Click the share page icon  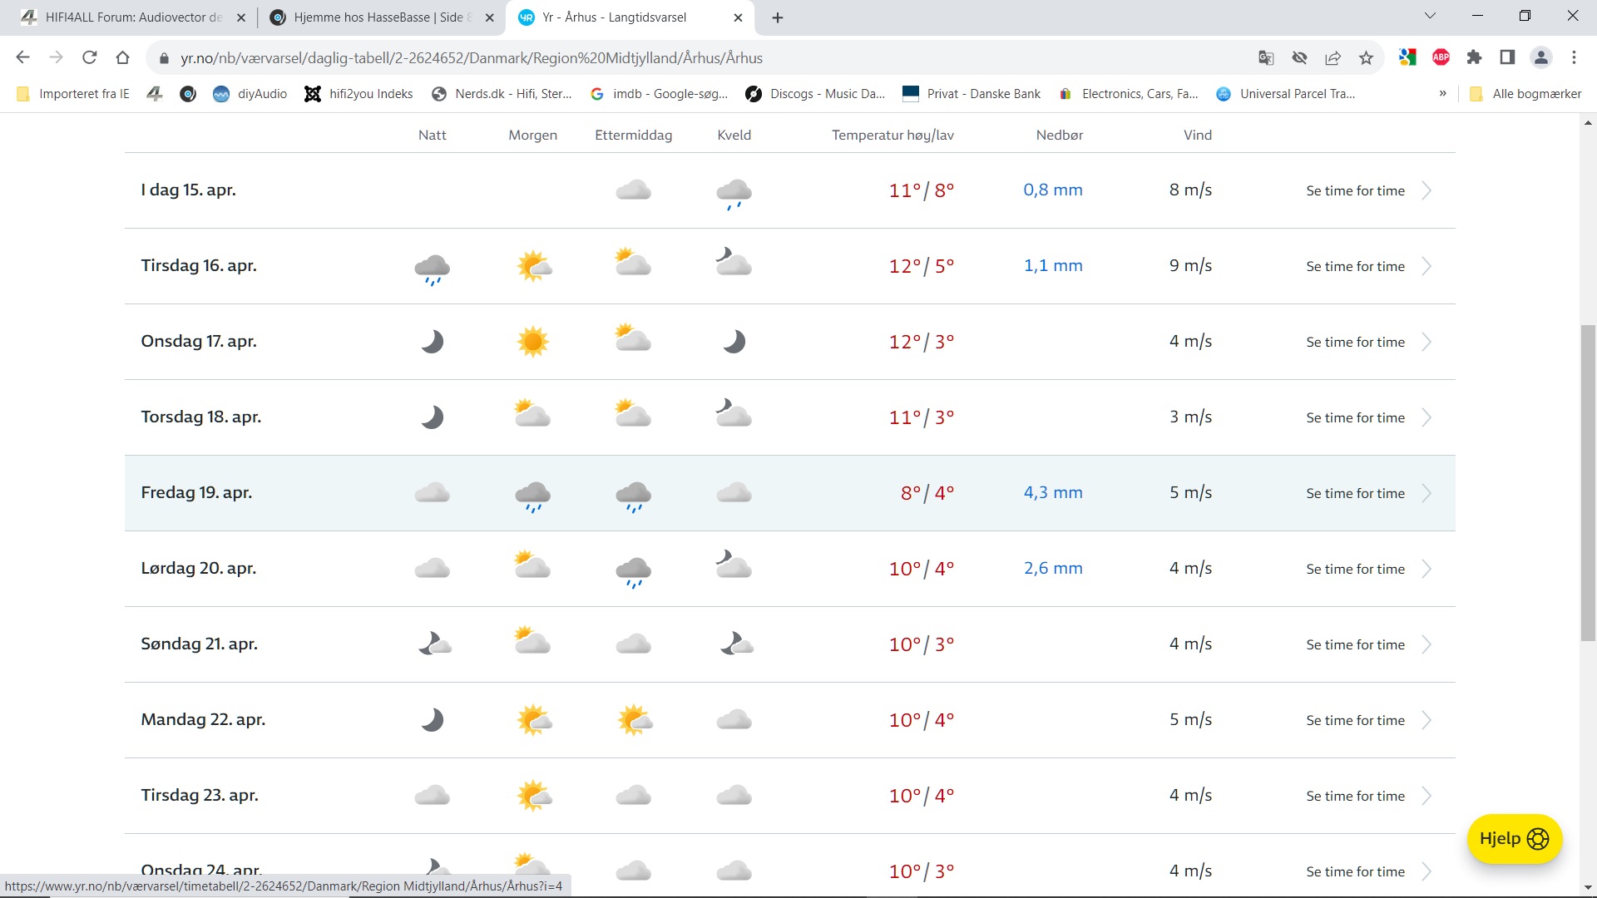tap(1332, 57)
